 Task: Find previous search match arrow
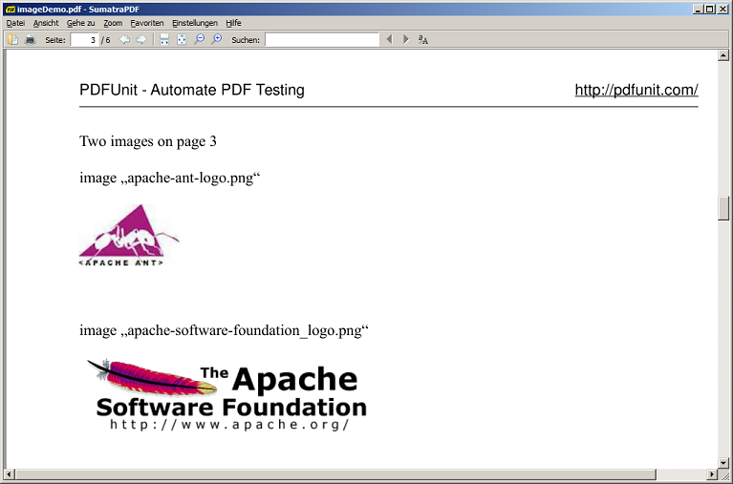[388, 39]
